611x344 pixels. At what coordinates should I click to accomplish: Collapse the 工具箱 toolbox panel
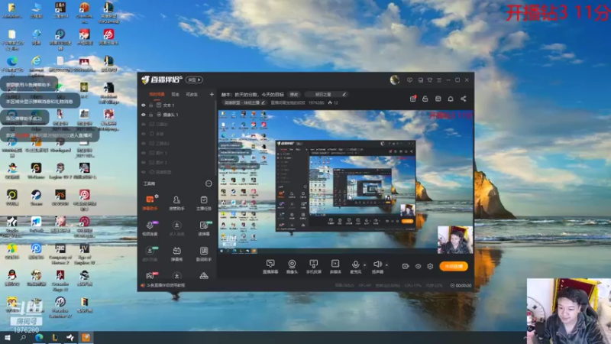tap(209, 183)
